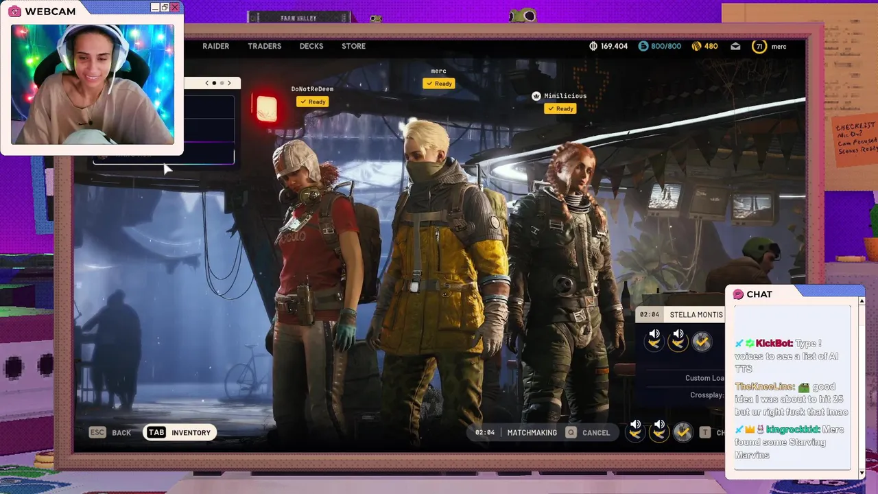Select the second page dot indicator
Viewport: 878px width, 494px height.
222,83
